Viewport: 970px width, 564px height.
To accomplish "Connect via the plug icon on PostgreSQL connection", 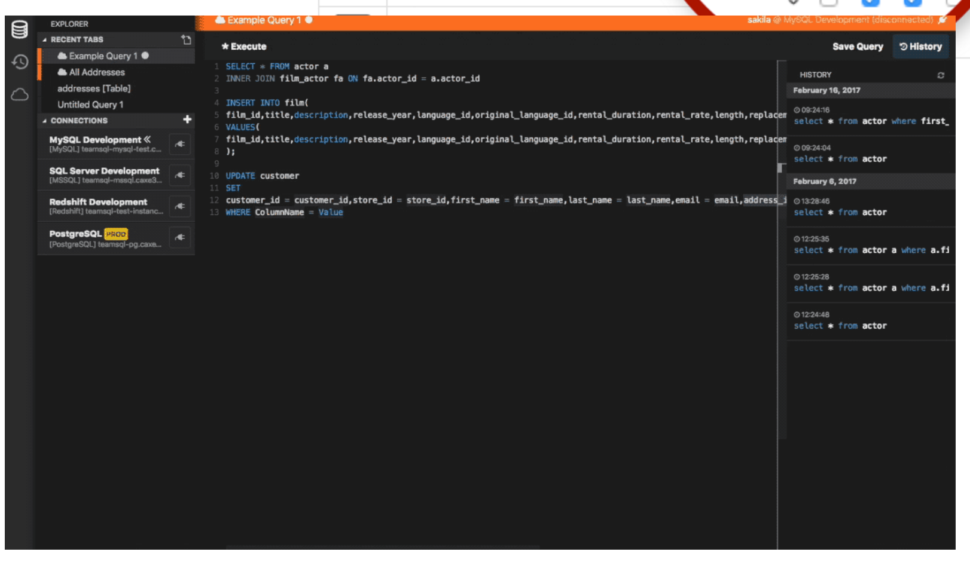I will click(179, 237).
